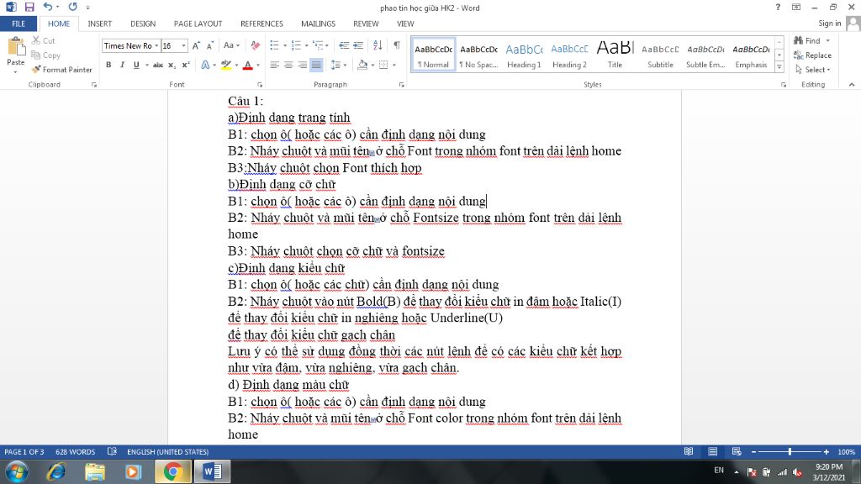Viewport: 861px width, 484px height.
Task: Open the Borders dropdown arrow
Action: point(394,66)
